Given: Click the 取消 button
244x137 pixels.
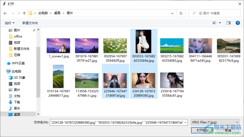Looking at the screenshot, I should point(228,130).
